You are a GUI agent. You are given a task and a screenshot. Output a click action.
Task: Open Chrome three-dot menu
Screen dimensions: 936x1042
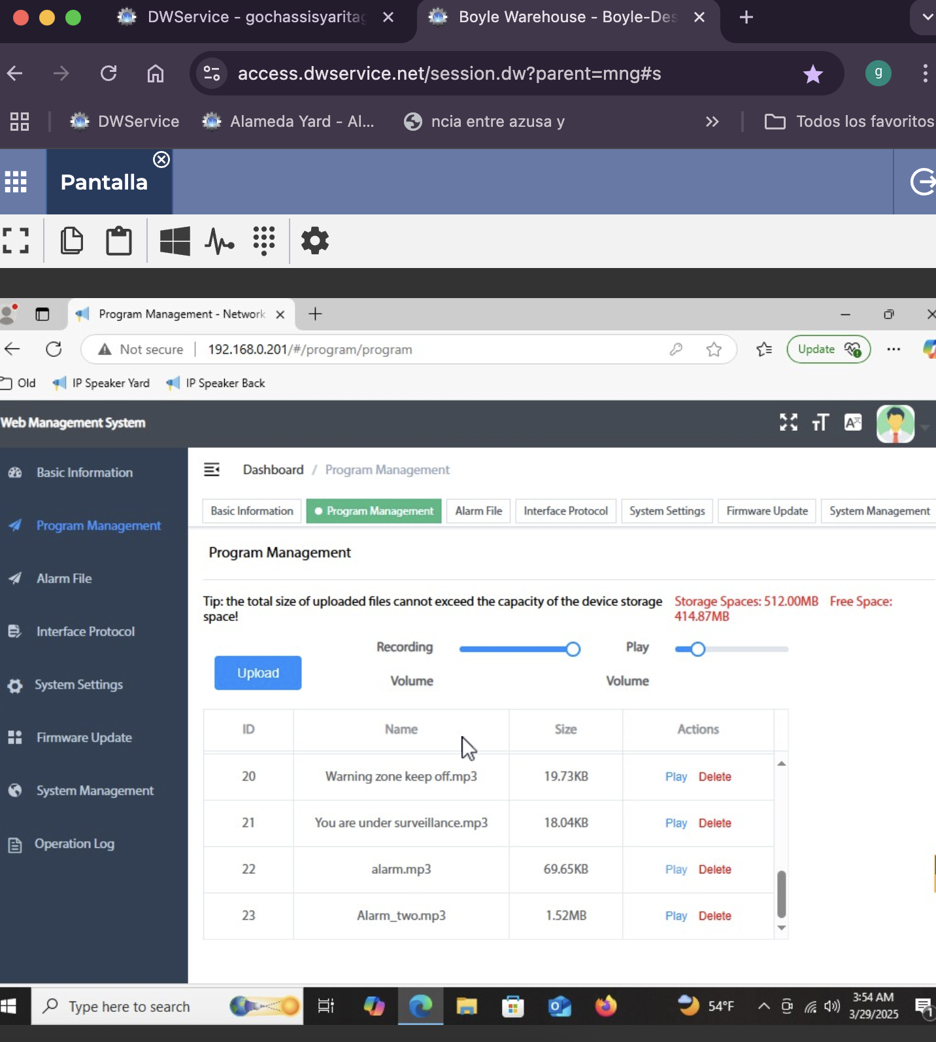point(925,73)
